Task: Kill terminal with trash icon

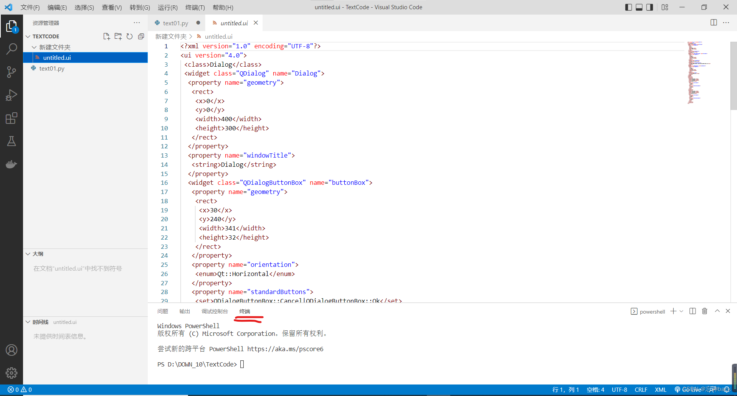Action: [705, 311]
